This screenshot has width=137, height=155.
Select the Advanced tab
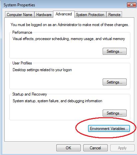tap(64, 14)
